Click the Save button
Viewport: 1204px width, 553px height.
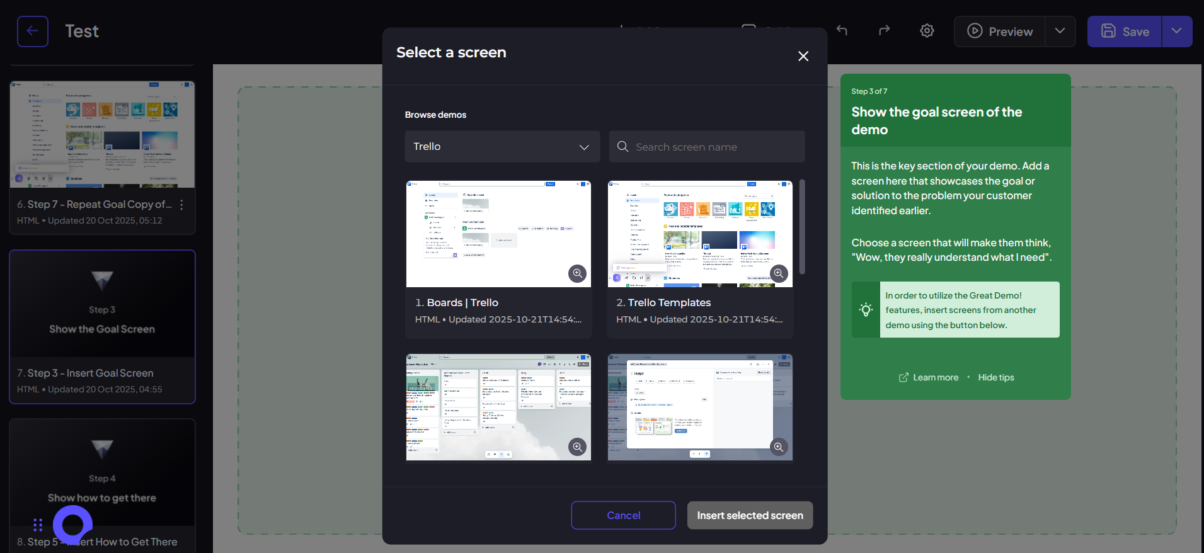pos(1125,31)
